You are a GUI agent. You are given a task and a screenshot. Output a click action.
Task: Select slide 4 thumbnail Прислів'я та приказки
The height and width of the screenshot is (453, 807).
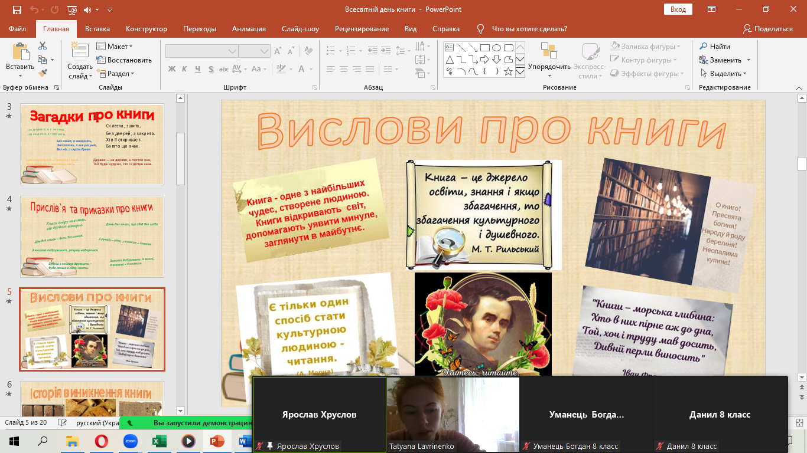(x=92, y=237)
